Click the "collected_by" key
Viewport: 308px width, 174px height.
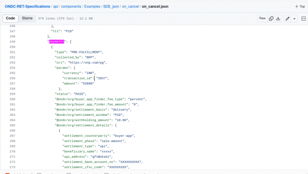point(68,57)
